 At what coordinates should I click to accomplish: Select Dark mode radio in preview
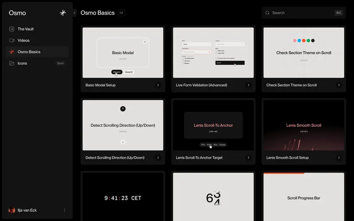click(x=216, y=51)
